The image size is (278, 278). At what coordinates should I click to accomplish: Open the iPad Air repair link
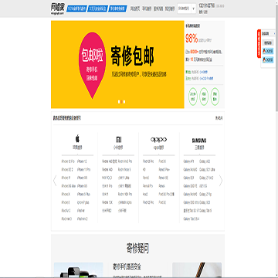pyautogui.click(x=81, y=211)
